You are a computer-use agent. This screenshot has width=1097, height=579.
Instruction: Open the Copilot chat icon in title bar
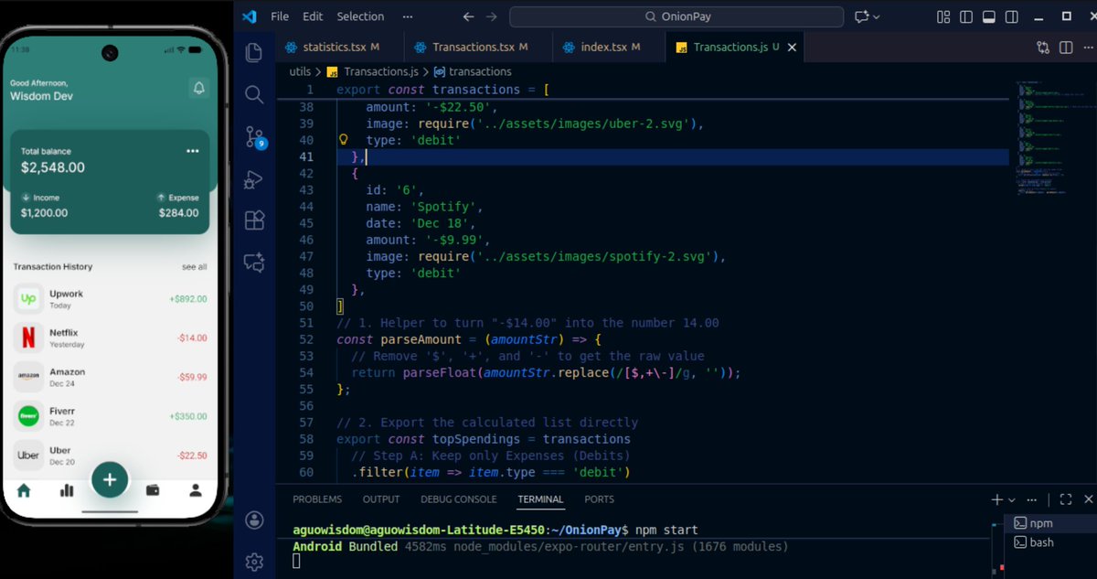pyautogui.click(x=860, y=16)
